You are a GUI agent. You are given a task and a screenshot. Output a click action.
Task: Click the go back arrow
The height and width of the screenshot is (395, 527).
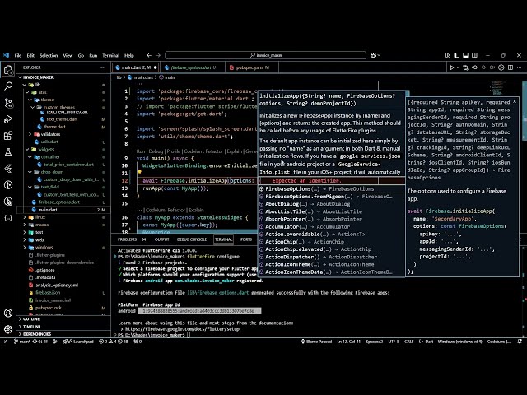click(149, 55)
